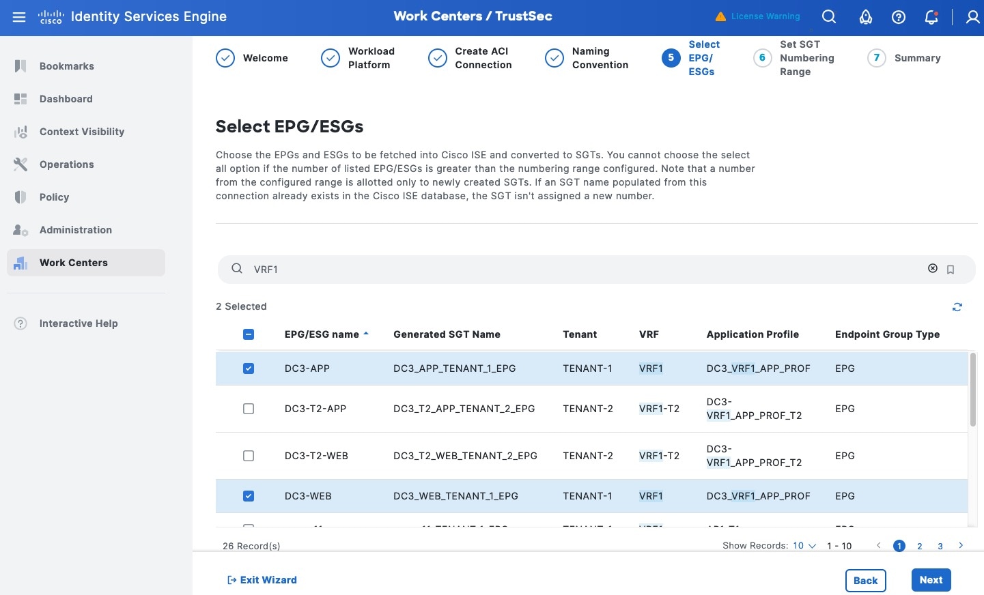Clear the VRF1 search filter

pos(933,269)
